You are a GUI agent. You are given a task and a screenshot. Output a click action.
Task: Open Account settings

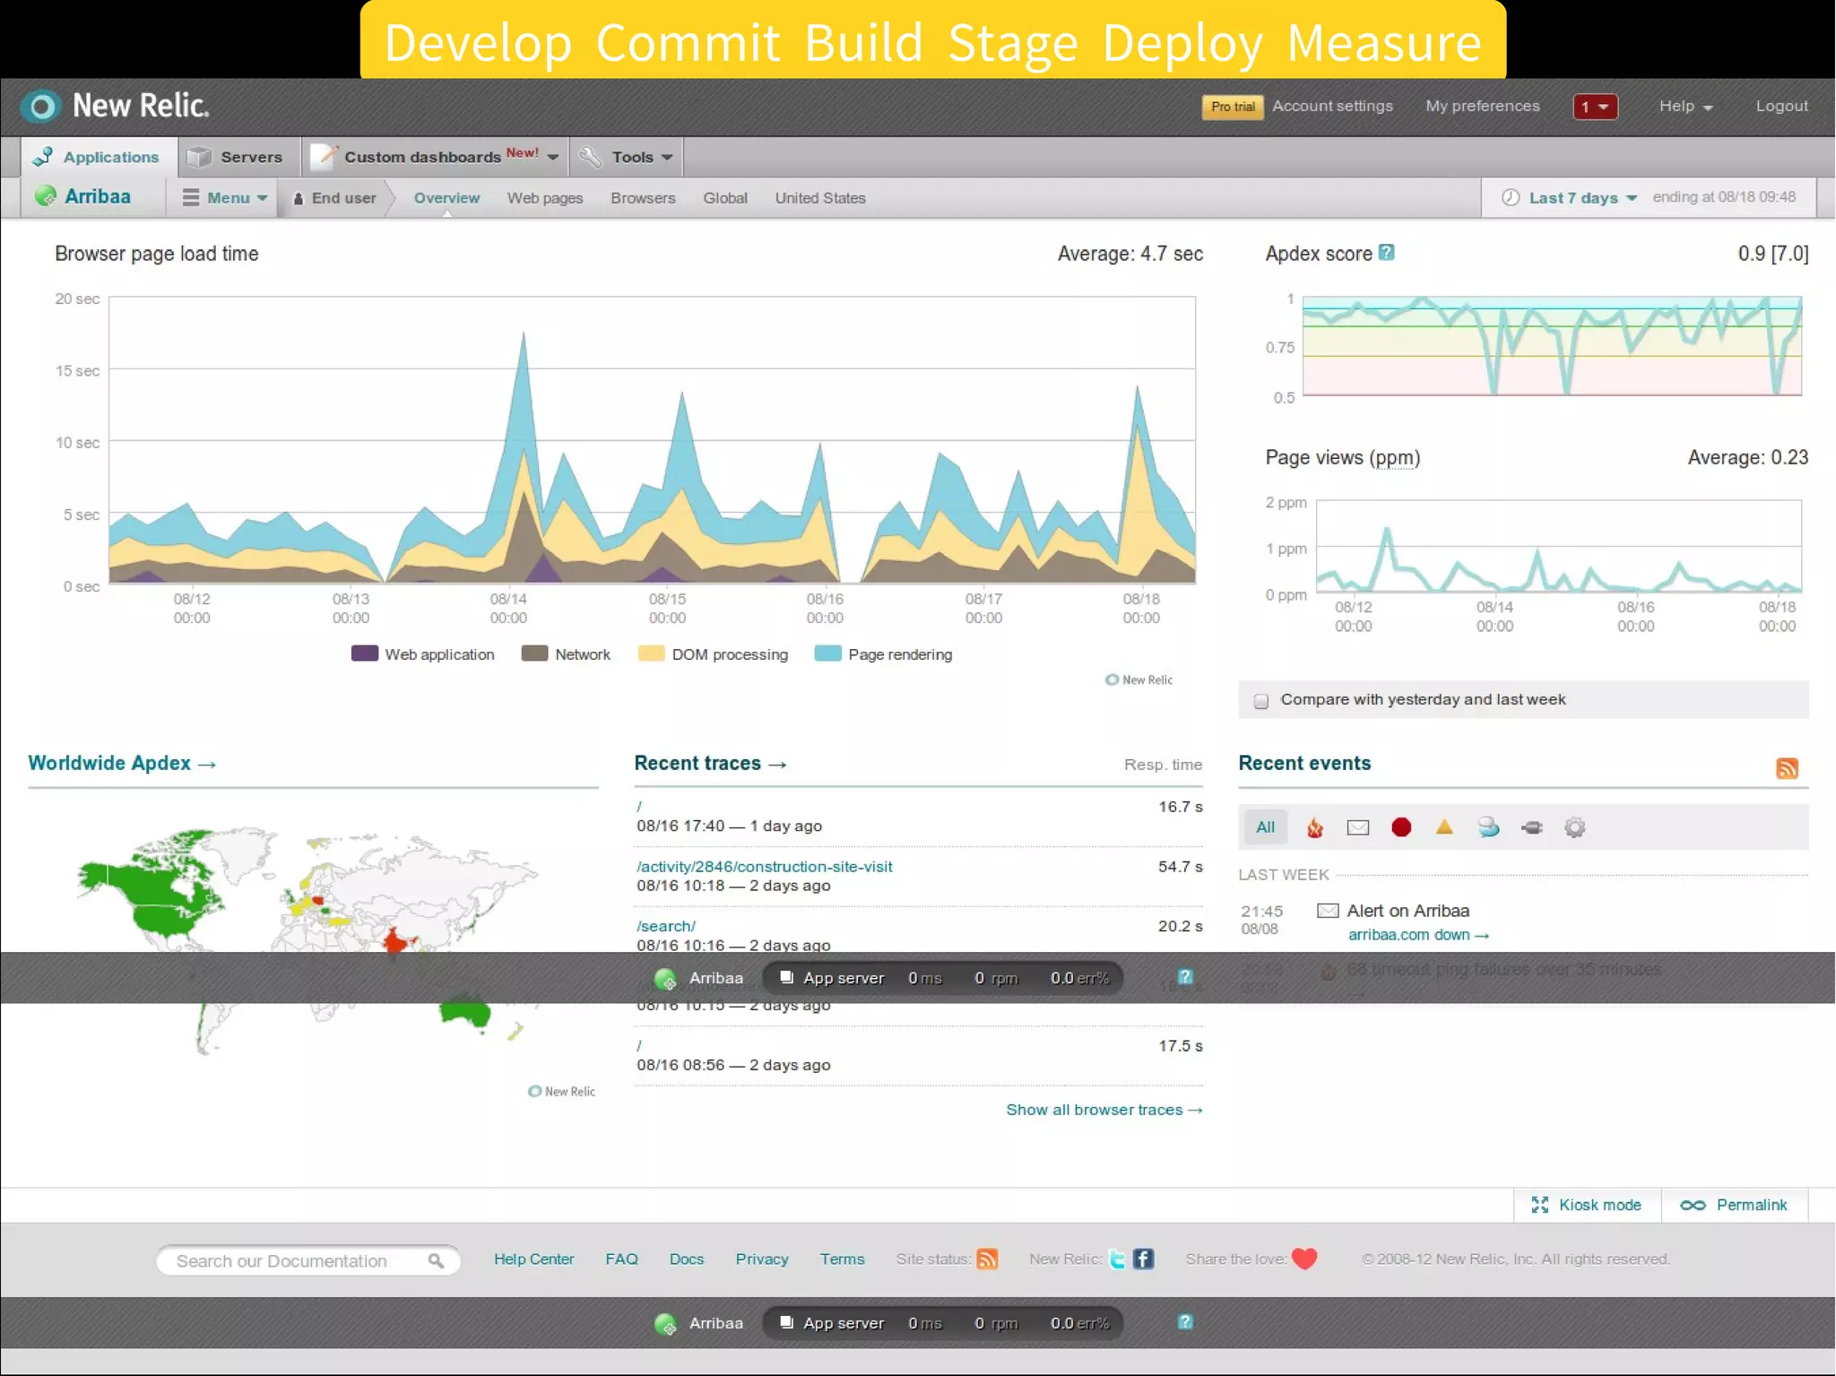tap(1332, 106)
